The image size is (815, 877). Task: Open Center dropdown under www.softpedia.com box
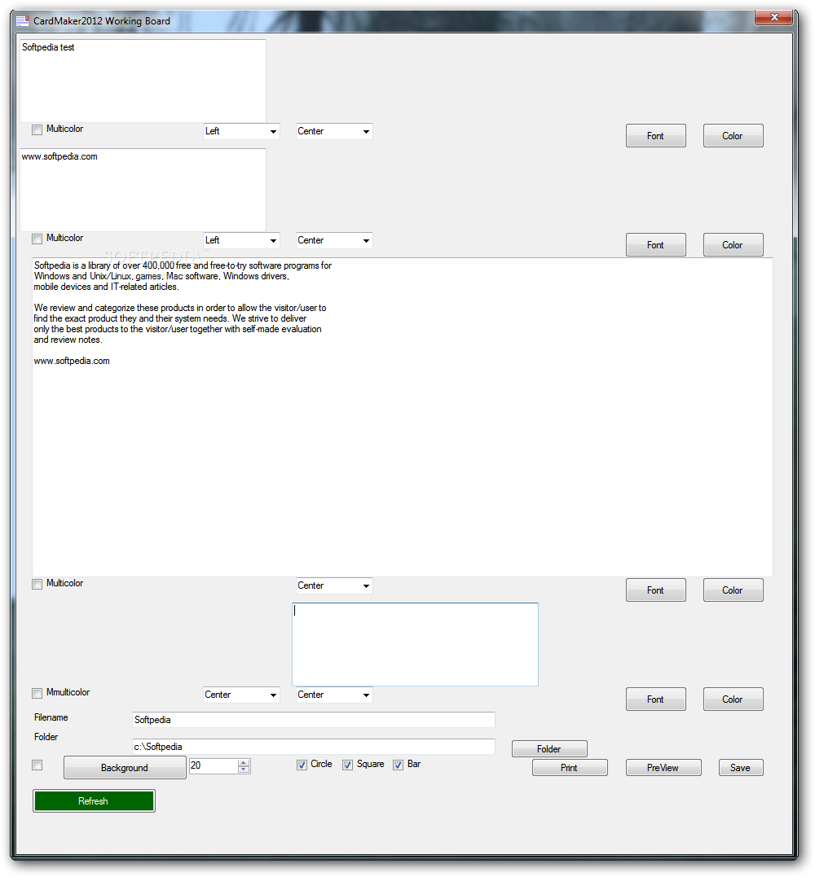[x=334, y=240]
